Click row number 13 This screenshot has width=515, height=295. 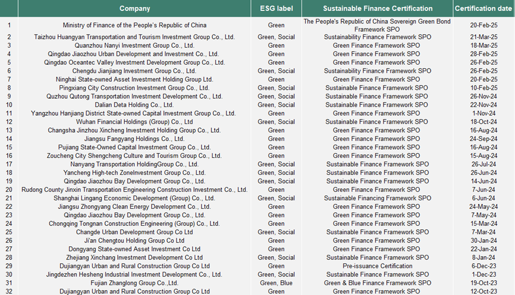(9, 131)
